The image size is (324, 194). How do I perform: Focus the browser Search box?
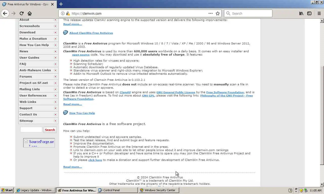pos(248,13)
